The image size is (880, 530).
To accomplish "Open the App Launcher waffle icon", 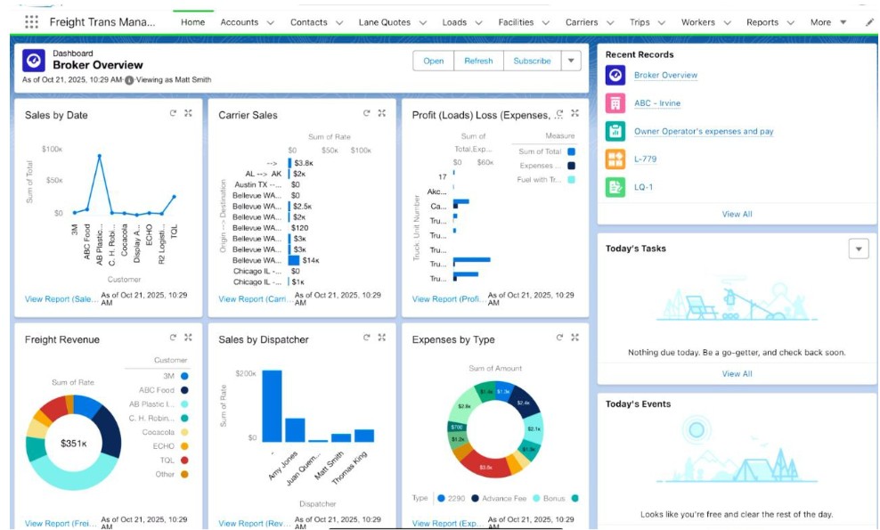I will click(x=32, y=21).
